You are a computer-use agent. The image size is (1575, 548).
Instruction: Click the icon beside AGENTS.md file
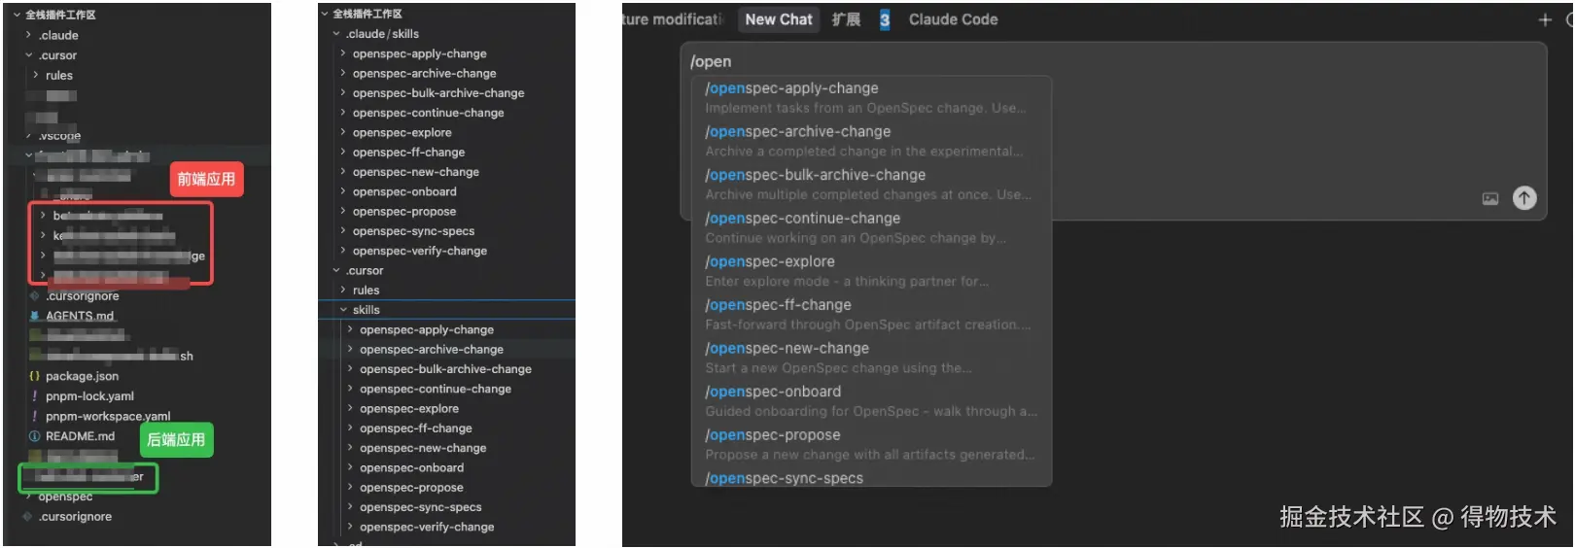click(35, 316)
